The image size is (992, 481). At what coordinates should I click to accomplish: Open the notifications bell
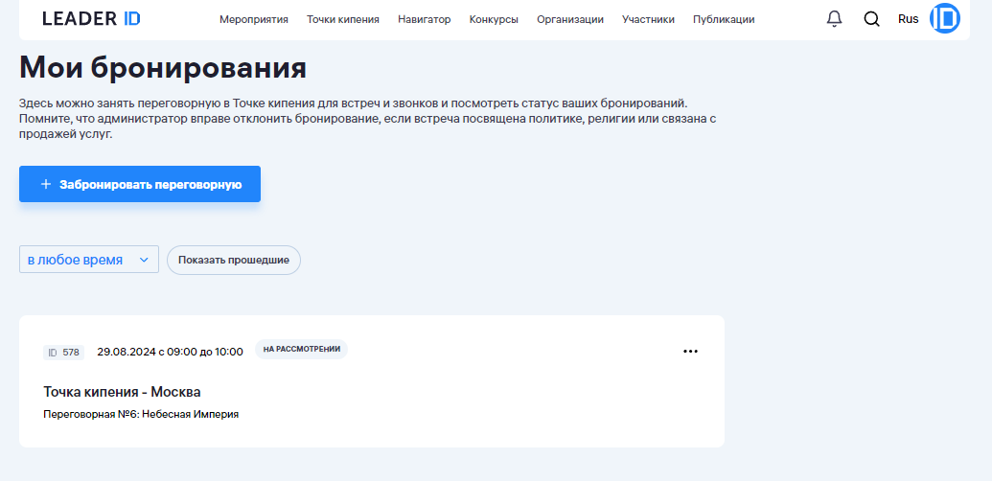point(834,19)
